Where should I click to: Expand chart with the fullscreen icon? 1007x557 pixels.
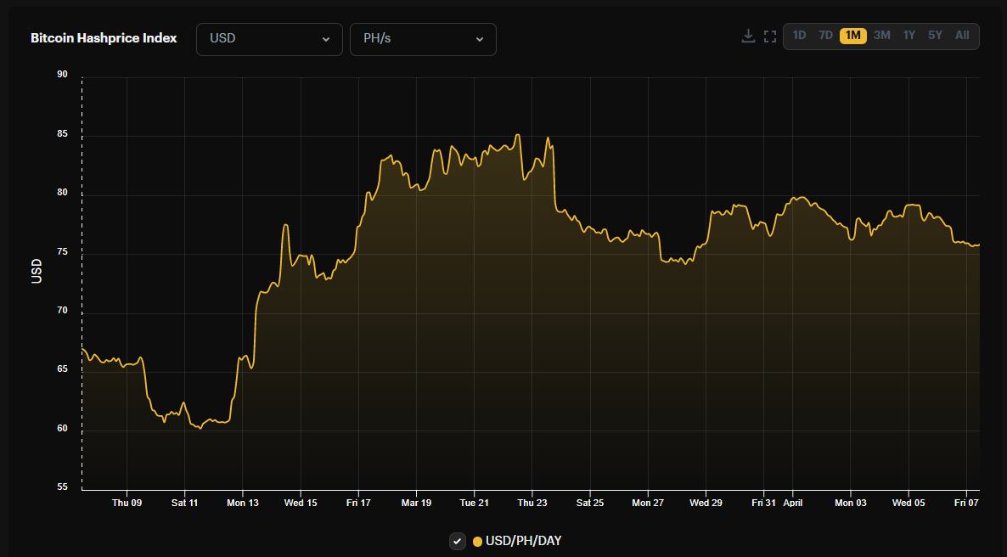click(770, 36)
